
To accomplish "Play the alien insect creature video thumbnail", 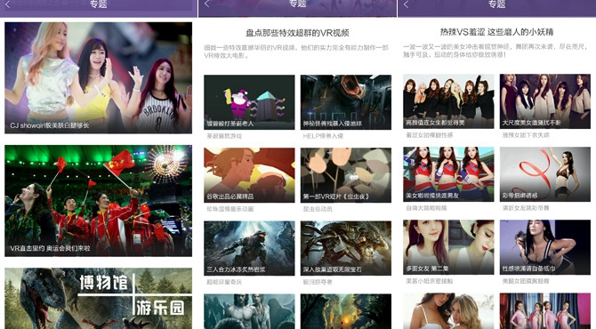I will click(345, 248).
